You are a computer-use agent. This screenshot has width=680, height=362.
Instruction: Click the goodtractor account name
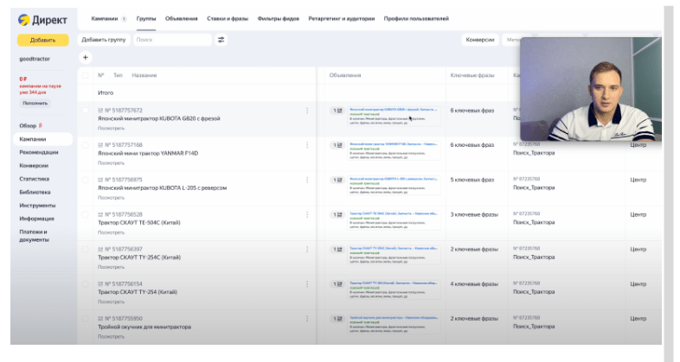35,59
